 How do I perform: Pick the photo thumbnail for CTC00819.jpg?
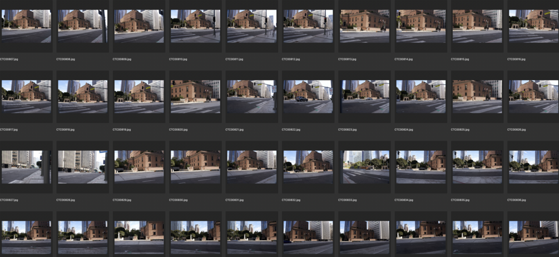tap(139, 97)
